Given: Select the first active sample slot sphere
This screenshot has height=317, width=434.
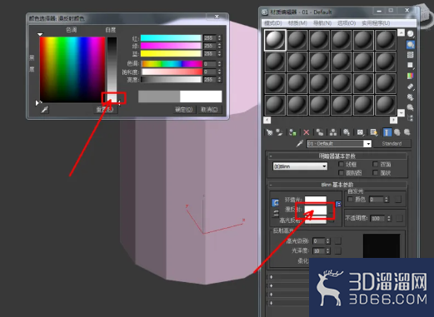Looking at the screenshot, I should 275,40.
